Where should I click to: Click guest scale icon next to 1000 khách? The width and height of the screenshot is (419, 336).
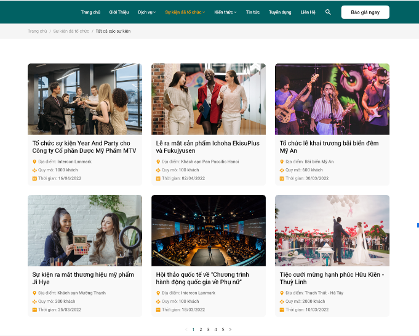tap(34, 170)
